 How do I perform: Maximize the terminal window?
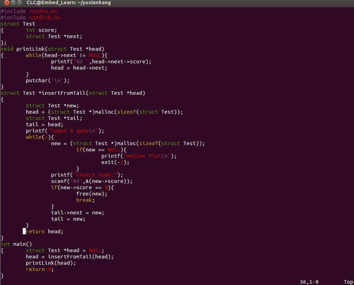(19, 3)
